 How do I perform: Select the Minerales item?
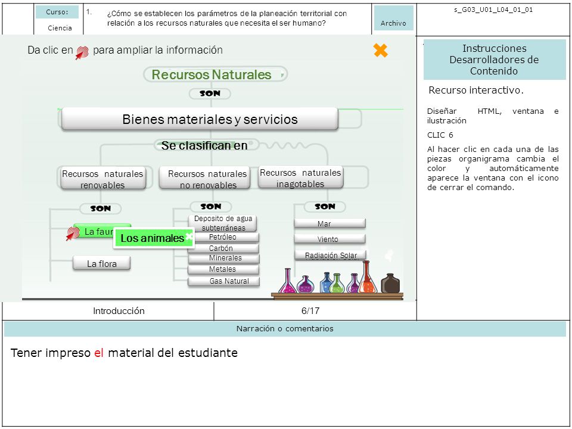[x=223, y=258]
